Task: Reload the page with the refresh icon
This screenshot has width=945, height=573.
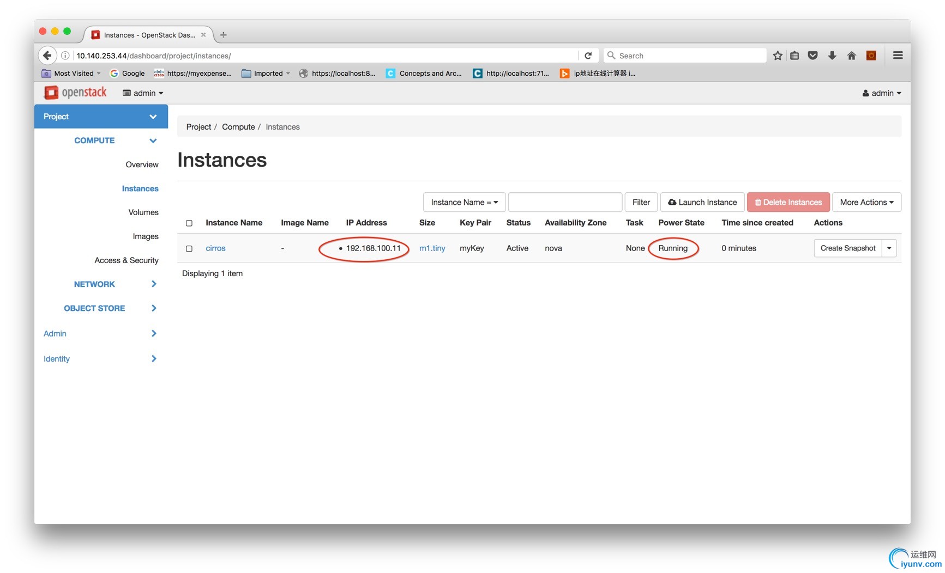Action: click(x=588, y=56)
